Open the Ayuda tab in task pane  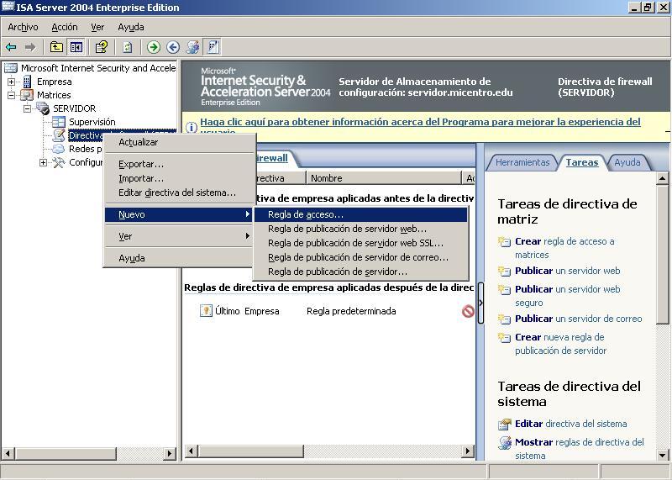pyautogui.click(x=627, y=162)
